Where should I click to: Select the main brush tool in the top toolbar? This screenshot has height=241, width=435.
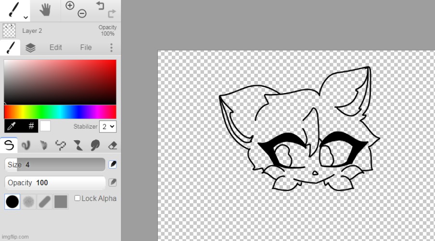click(x=13, y=10)
